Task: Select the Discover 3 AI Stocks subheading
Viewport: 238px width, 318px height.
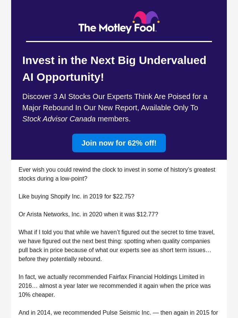Action: [115, 102]
